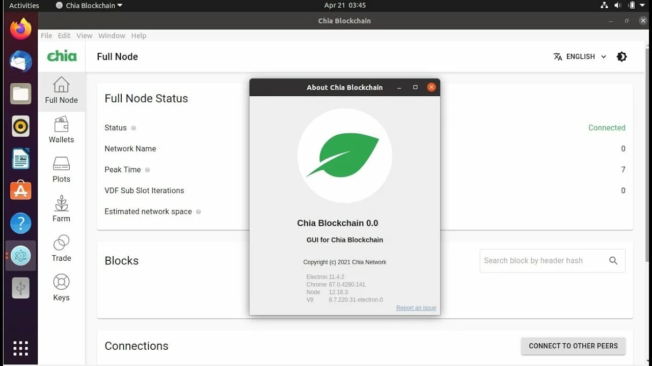Click the Blocks section heading
The width and height of the screenshot is (652, 366).
pos(121,261)
